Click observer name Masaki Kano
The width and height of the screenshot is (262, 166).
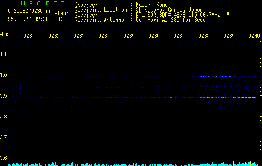(x=152, y=5)
